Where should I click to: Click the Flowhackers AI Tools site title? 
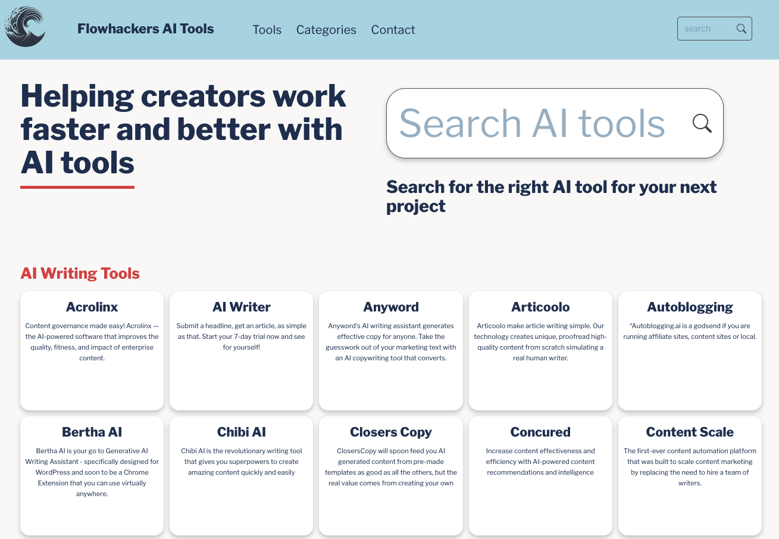click(x=145, y=29)
